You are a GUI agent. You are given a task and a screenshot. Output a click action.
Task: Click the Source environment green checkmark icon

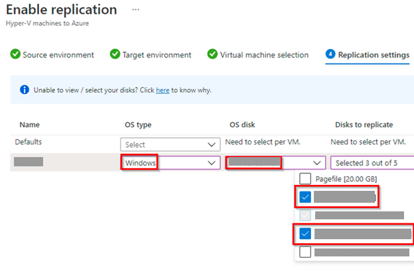tap(15, 55)
